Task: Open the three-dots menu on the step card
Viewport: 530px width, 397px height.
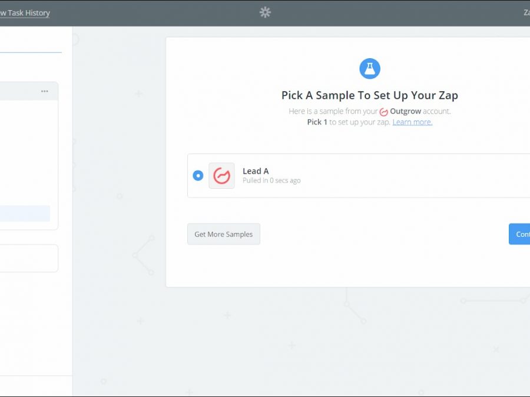Action: pos(45,91)
